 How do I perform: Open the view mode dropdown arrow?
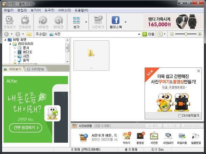pyautogui.click(x=165, y=34)
